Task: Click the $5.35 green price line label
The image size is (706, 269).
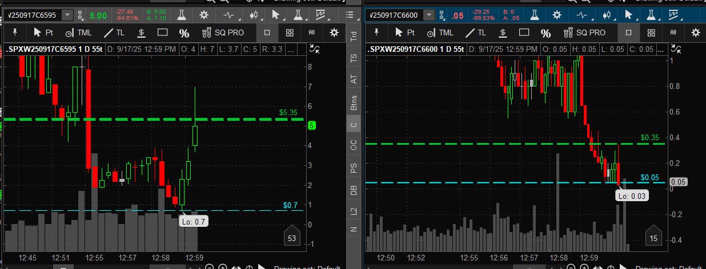Action: coord(289,113)
